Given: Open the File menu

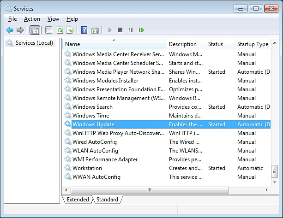Looking at the screenshot, I should coord(12,19).
